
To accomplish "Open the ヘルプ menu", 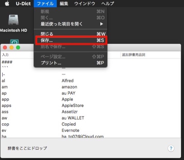I will click(108, 3).
